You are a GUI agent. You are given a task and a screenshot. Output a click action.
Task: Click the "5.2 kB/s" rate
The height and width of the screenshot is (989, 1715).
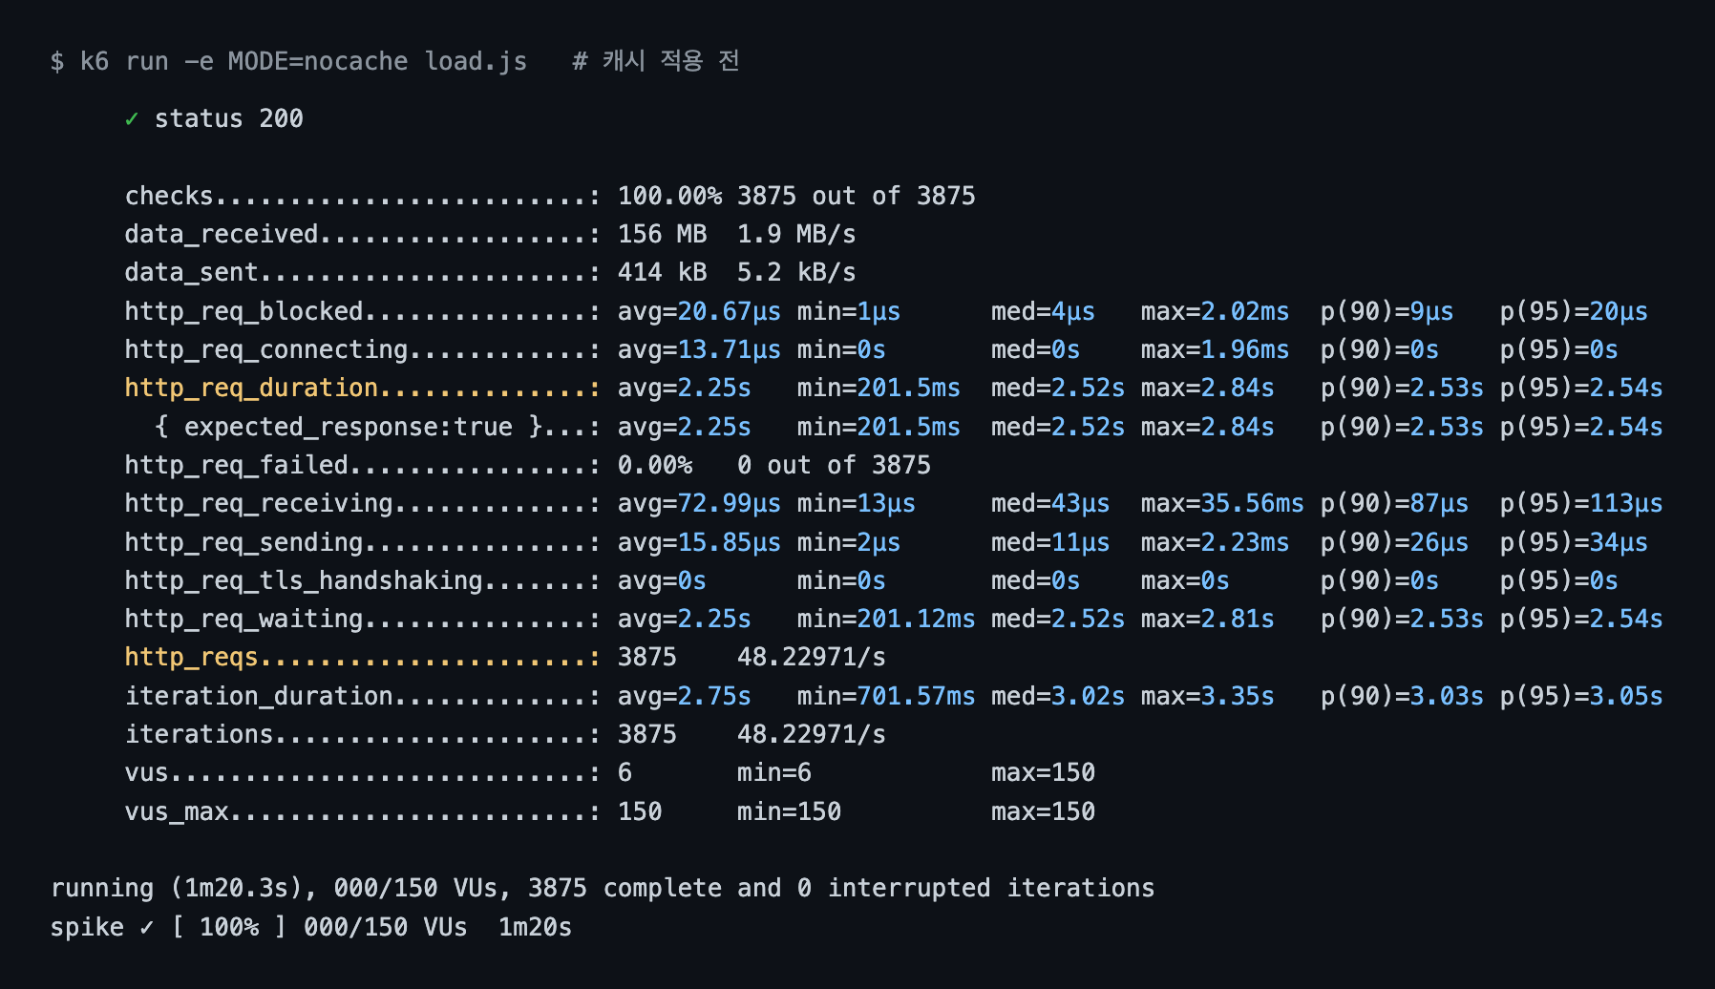[x=796, y=272]
